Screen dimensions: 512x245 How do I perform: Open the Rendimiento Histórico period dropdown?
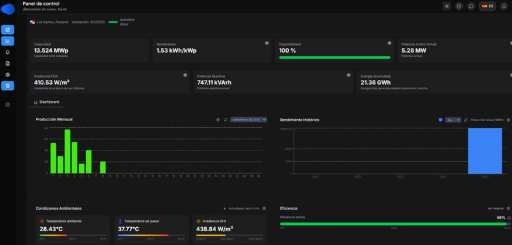point(453,120)
